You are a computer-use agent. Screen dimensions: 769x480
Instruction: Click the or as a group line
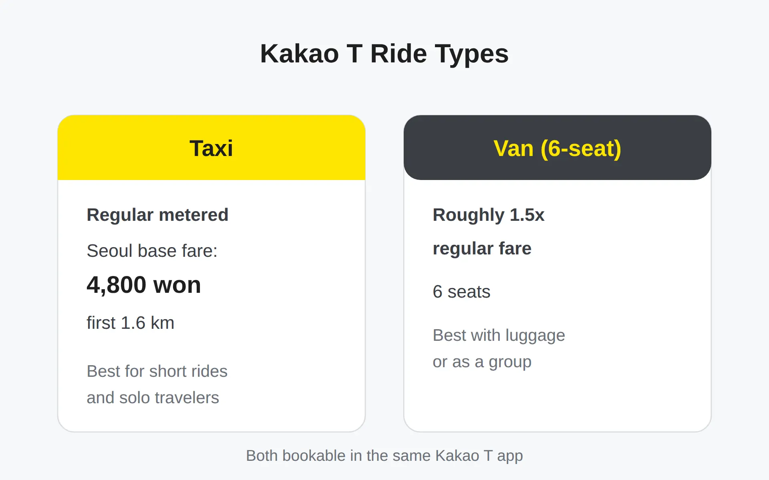[x=482, y=362]
